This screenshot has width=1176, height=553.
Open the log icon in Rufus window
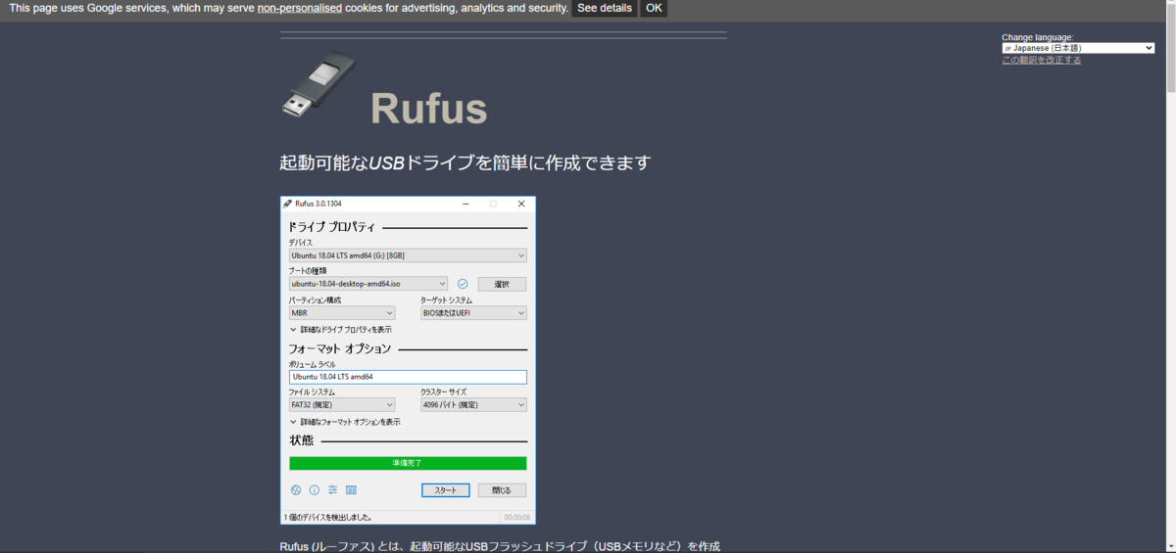351,490
